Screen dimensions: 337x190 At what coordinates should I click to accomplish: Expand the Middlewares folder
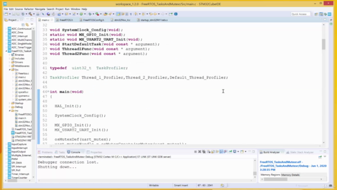[9, 66]
